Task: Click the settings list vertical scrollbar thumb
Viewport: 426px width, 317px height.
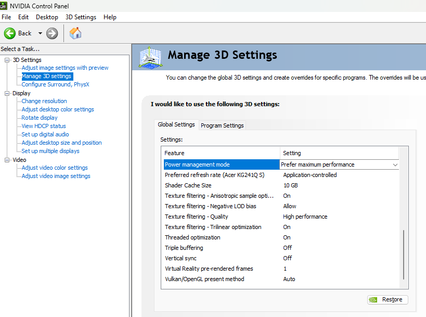Action: pos(404,255)
